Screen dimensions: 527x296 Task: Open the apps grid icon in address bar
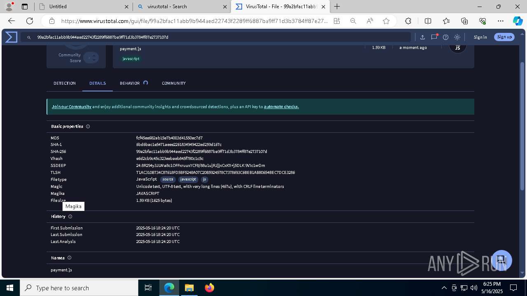pos(337,21)
